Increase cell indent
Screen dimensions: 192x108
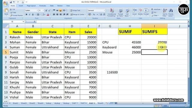pos(67,14)
